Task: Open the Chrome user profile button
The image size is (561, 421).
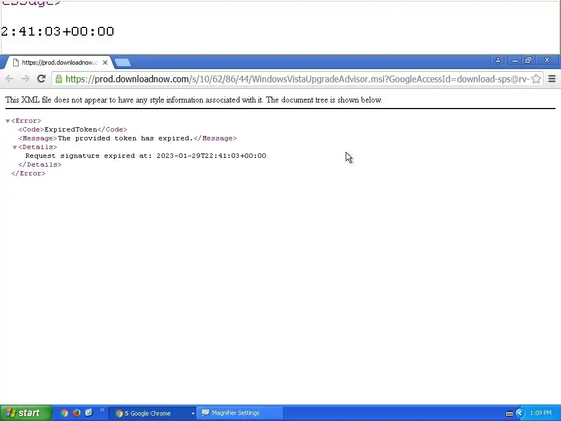Action: [x=497, y=60]
